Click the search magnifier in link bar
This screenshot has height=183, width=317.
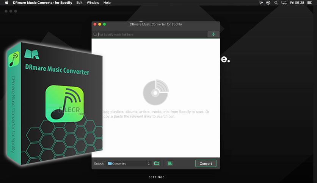(95, 35)
